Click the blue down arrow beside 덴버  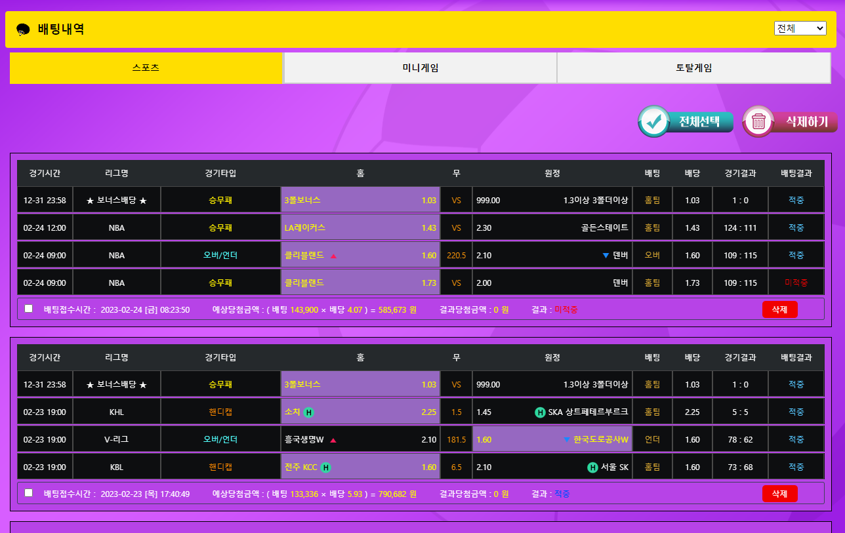point(606,256)
